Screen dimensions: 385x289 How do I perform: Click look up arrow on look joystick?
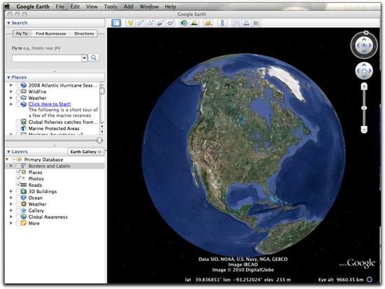364,39
